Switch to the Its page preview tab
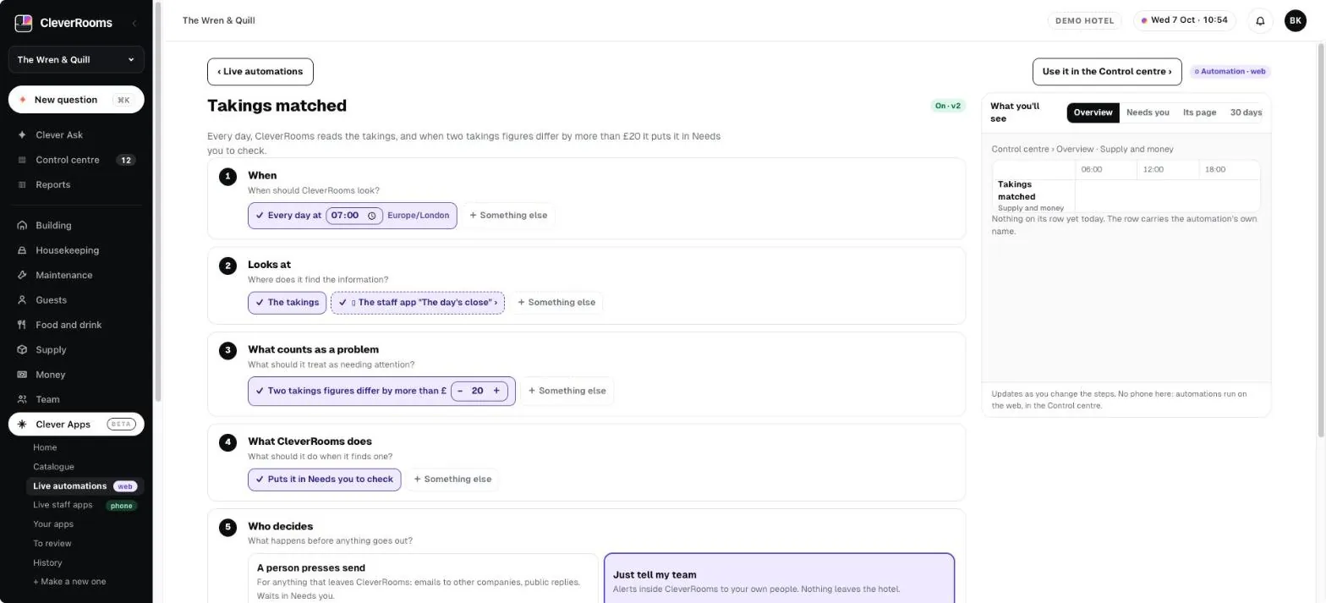Screen dimensions: 1326x603 click(x=1199, y=113)
